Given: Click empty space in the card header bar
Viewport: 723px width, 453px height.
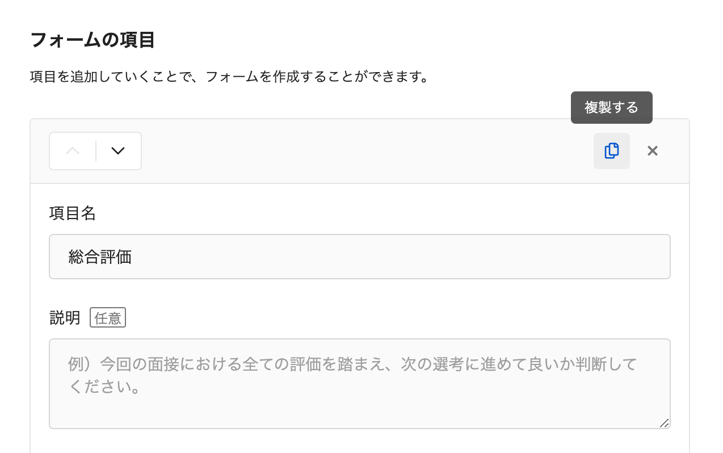Looking at the screenshot, I should point(363,151).
